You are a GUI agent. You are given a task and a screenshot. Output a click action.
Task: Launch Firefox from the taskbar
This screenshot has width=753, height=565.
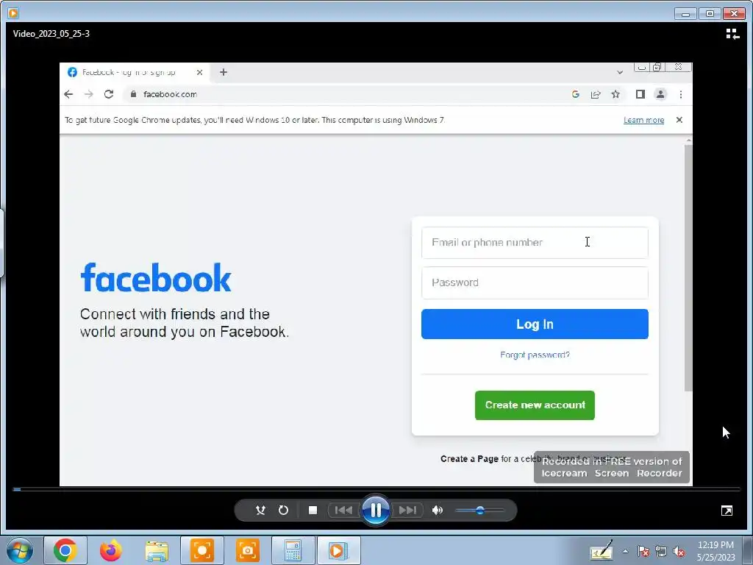coord(110,550)
